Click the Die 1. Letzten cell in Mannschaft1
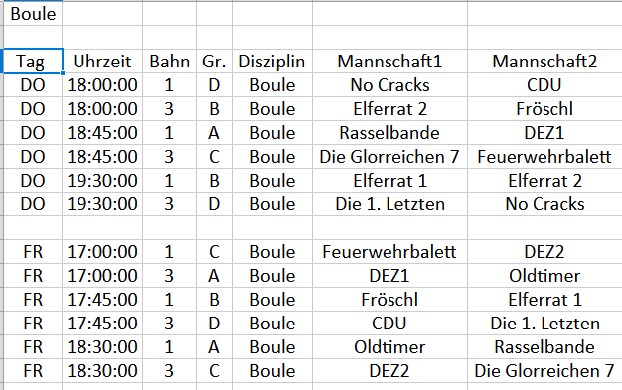 pos(389,204)
